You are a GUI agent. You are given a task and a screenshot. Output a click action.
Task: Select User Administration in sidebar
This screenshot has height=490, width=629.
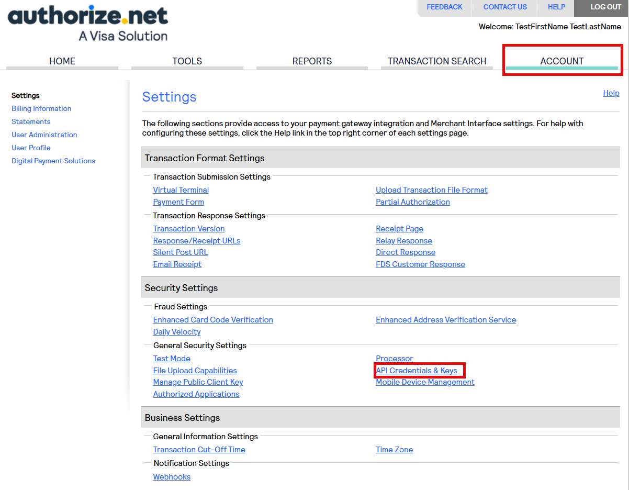click(x=44, y=135)
